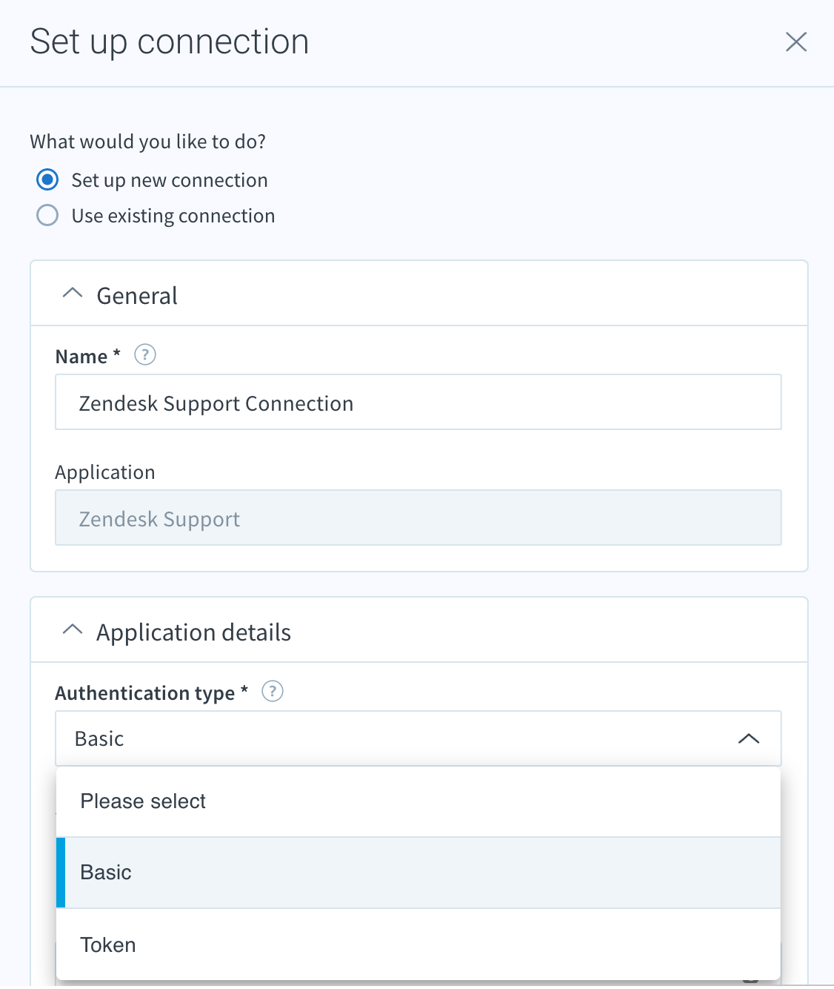Choose Basic option in dropdown list
The height and width of the screenshot is (989, 834).
(418, 873)
